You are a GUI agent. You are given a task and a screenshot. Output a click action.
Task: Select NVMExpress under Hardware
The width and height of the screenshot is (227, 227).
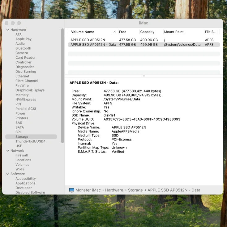[26, 100]
